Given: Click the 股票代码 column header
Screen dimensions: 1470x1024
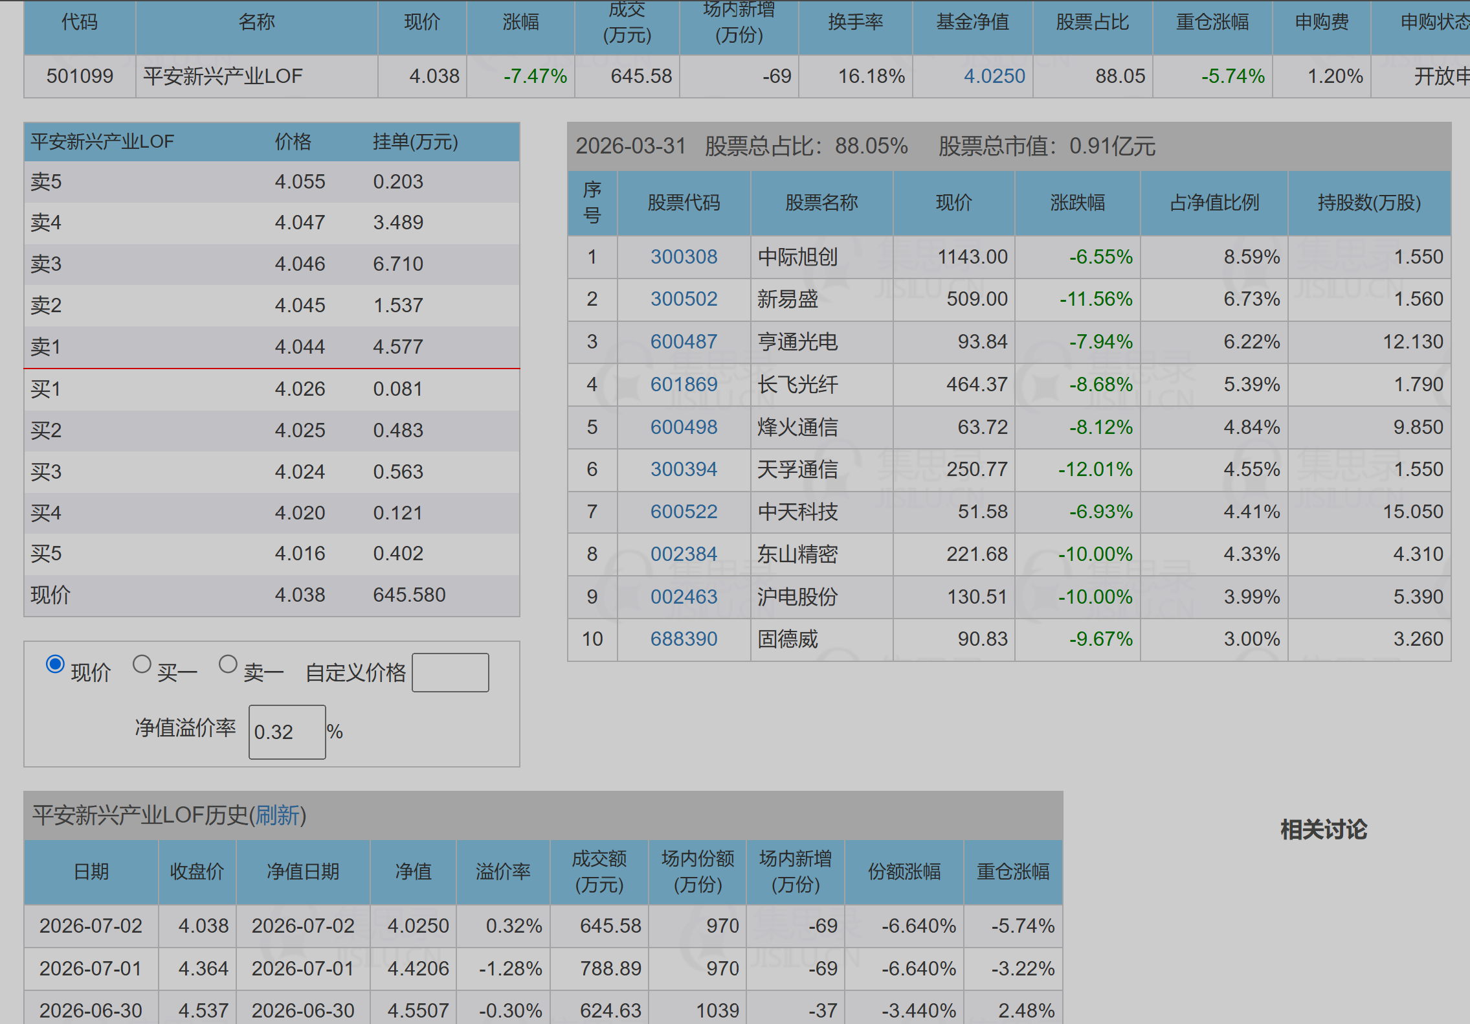Looking at the screenshot, I should click(x=684, y=203).
